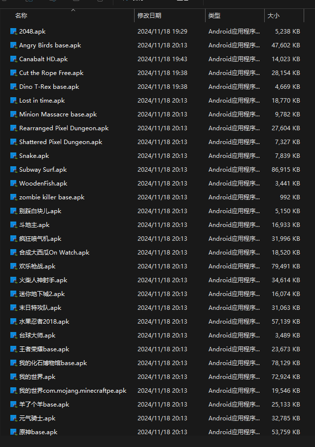The image size is (315, 447).
Task: Click the zombie killer base.apk icon
Action: [x=14, y=197]
